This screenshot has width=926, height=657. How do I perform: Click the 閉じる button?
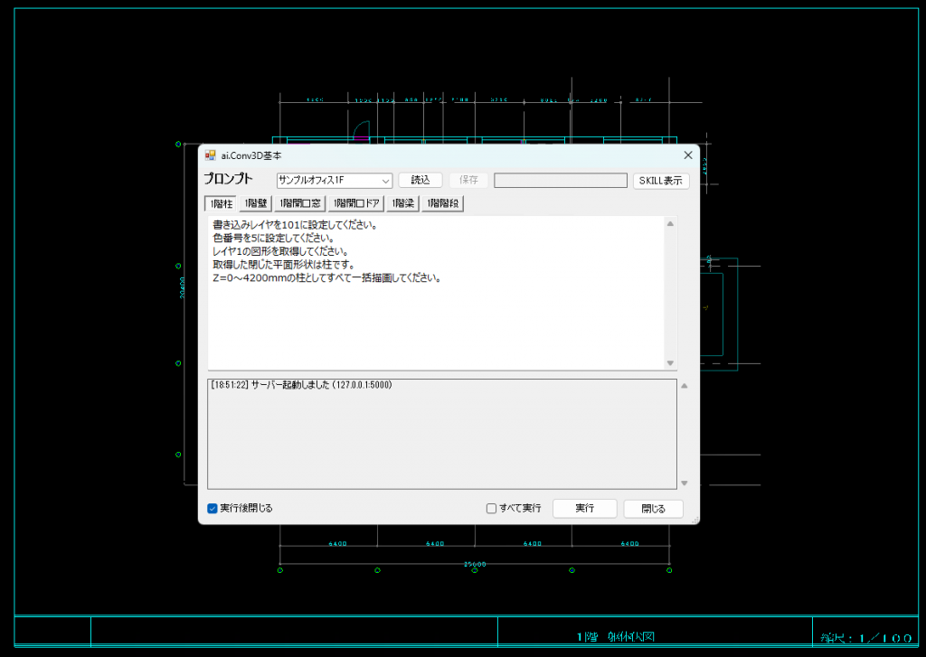pyautogui.click(x=653, y=509)
